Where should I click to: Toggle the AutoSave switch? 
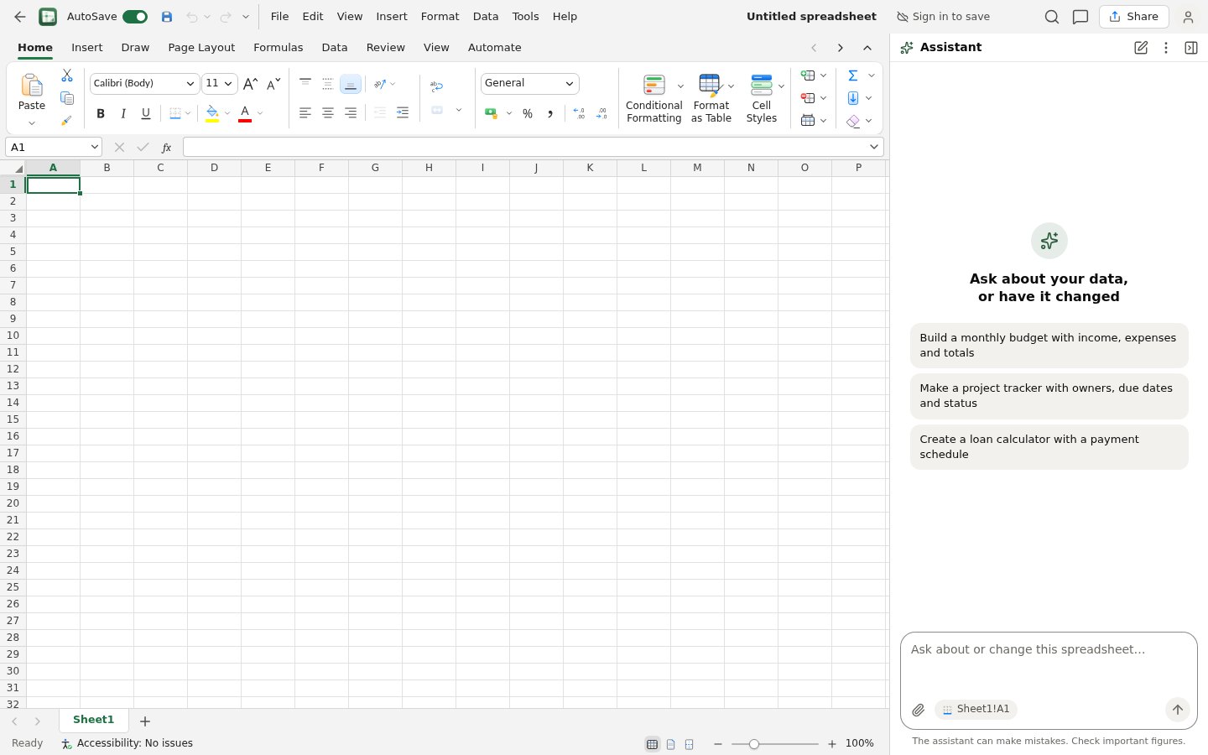(x=135, y=17)
